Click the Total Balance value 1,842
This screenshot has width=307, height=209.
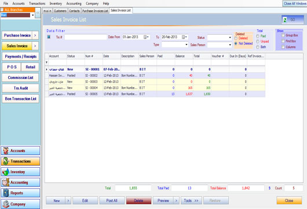(x=246, y=188)
